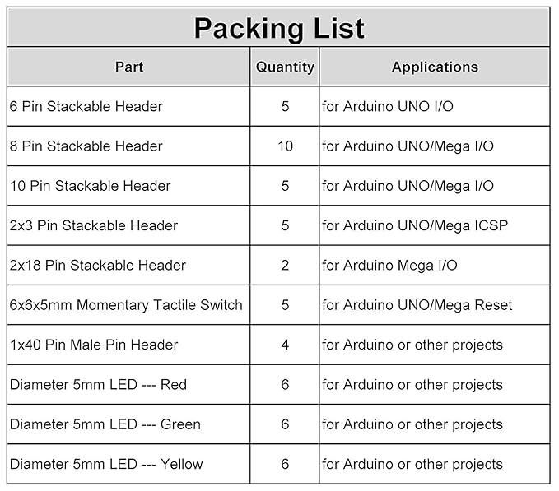
Task: Select "for Arduino Mega I/O" application cell
Action: (x=389, y=265)
